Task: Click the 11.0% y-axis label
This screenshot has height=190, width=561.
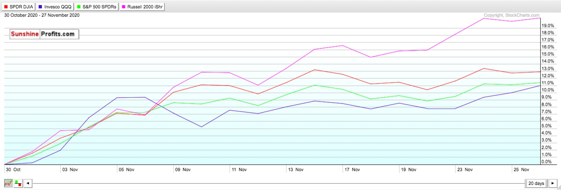Action: coord(548,83)
